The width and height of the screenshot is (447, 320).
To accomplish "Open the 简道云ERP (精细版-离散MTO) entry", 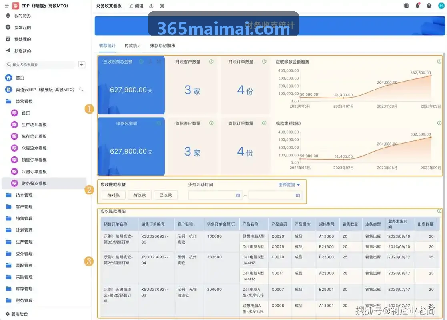I will [x=45, y=90].
